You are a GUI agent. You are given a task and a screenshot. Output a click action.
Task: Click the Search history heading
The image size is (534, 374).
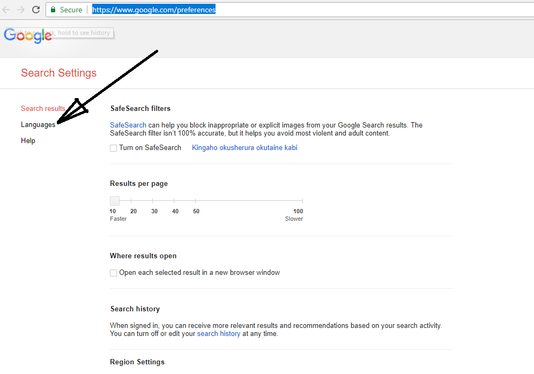pos(135,309)
